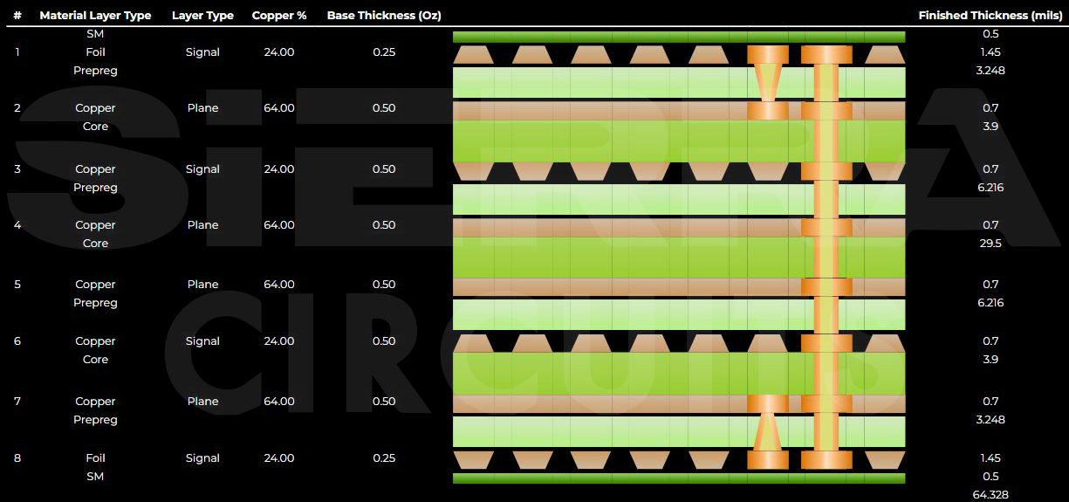Screen dimensions: 1069x502
Task: Click the "#" column header
Action: (x=17, y=16)
